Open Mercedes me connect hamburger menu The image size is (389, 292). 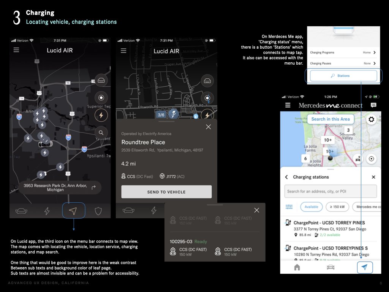(288, 105)
